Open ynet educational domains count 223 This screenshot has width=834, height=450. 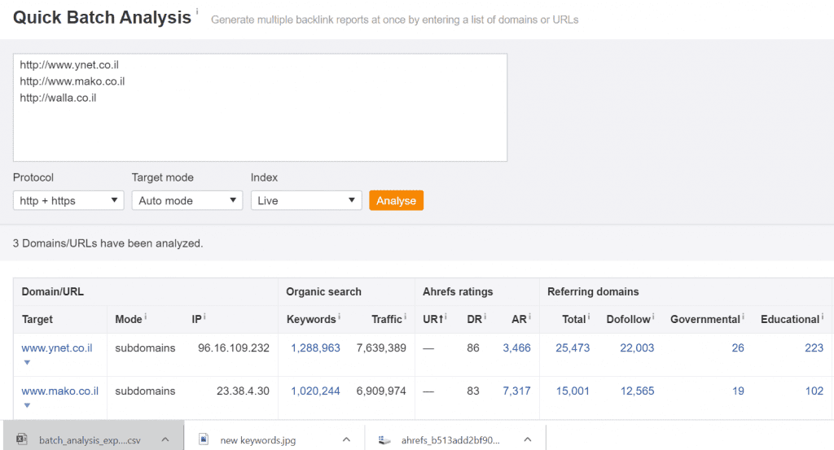pyautogui.click(x=814, y=348)
